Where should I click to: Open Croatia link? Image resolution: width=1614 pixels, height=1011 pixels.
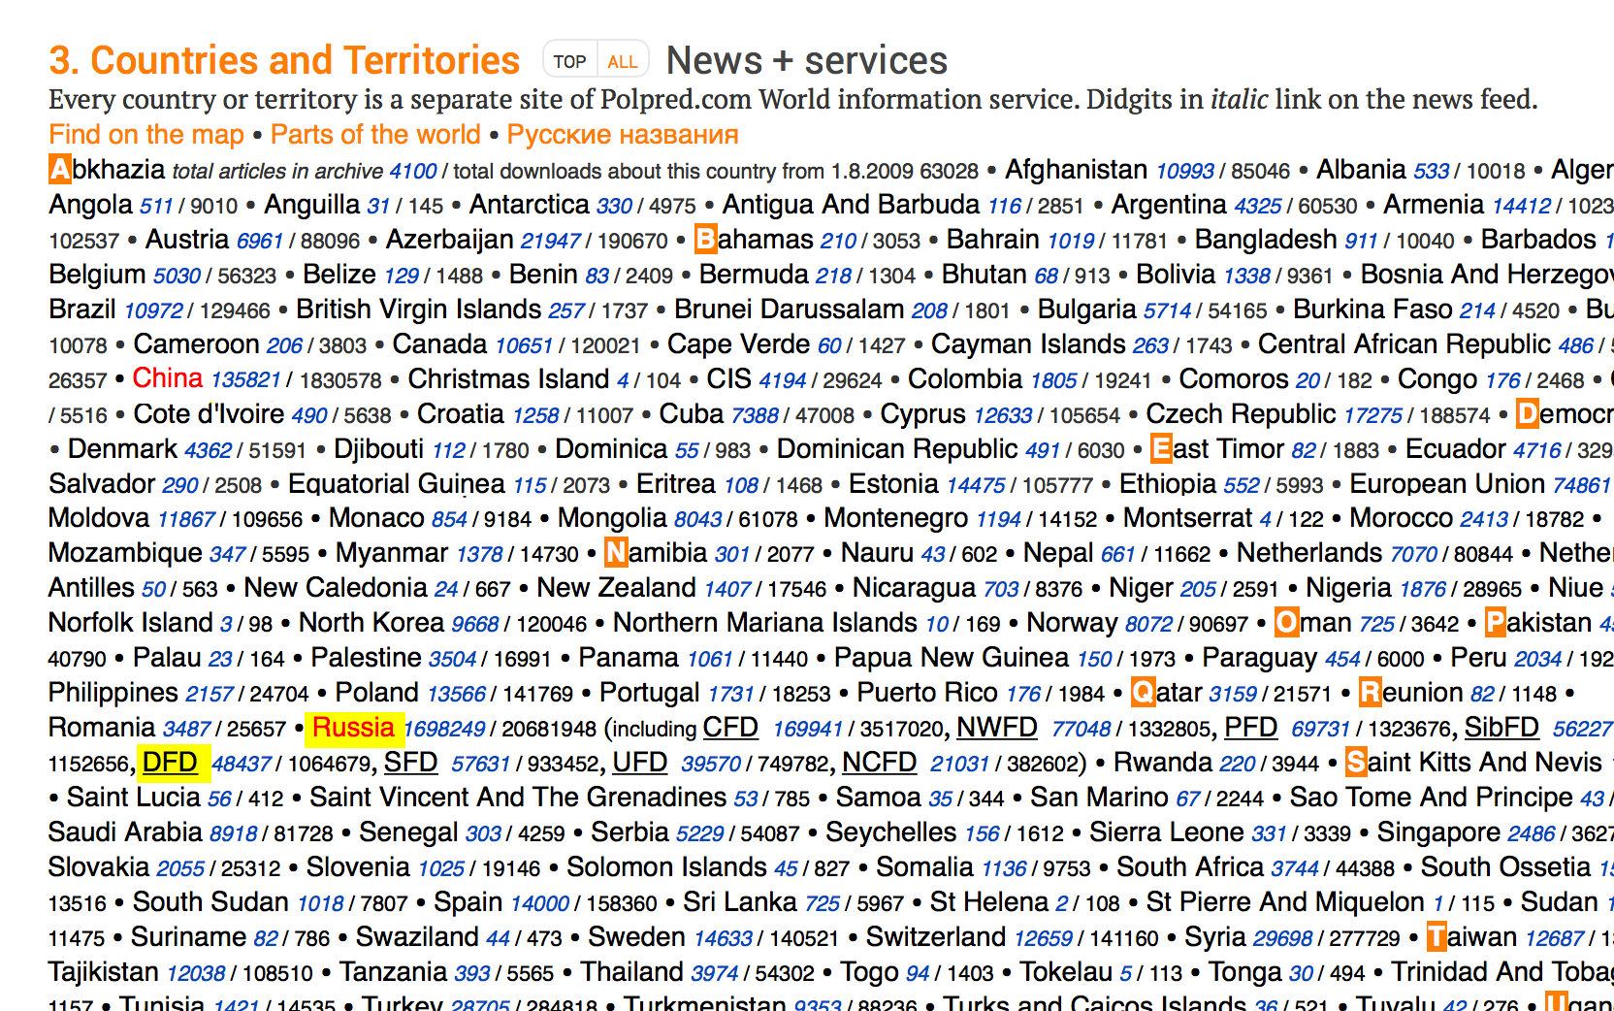pyautogui.click(x=460, y=414)
